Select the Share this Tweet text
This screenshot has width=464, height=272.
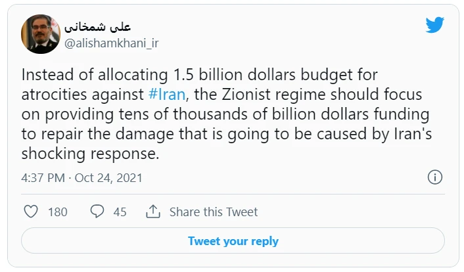tap(214, 212)
